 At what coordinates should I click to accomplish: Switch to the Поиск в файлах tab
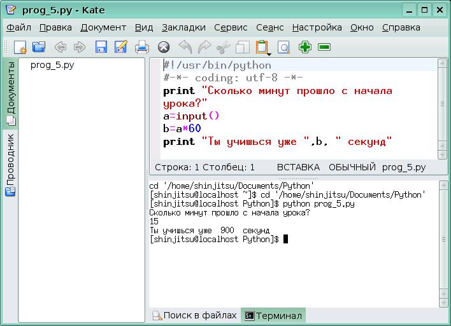point(194,315)
